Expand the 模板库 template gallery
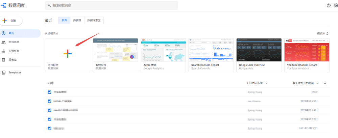Image resolution: width=338 pixels, height=138 pixels. click(322, 33)
